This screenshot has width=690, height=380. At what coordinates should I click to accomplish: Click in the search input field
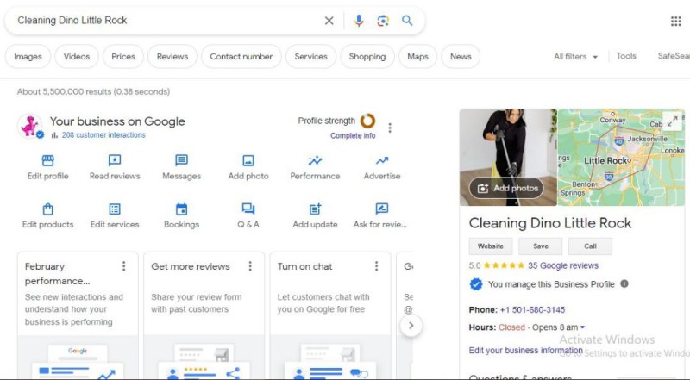point(164,21)
